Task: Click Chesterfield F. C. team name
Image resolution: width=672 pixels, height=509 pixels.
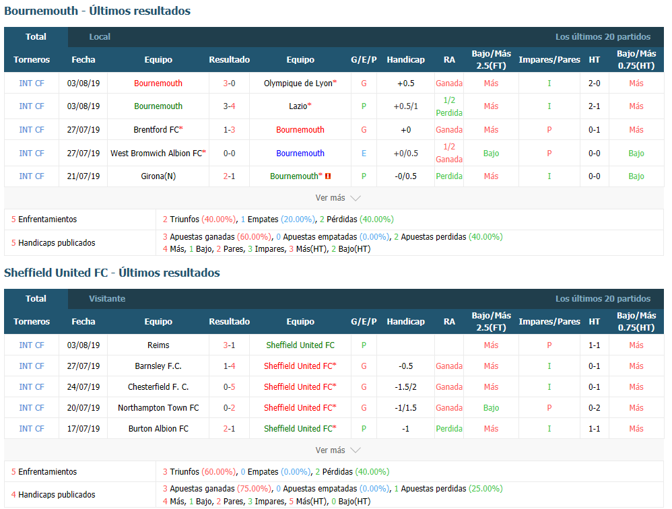Action: pyautogui.click(x=158, y=387)
